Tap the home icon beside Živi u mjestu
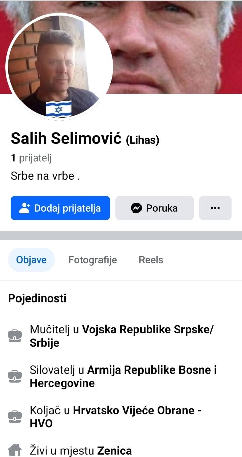Viewport: 242px width, 457px height. pyautogui.click(x=15, y=450)
